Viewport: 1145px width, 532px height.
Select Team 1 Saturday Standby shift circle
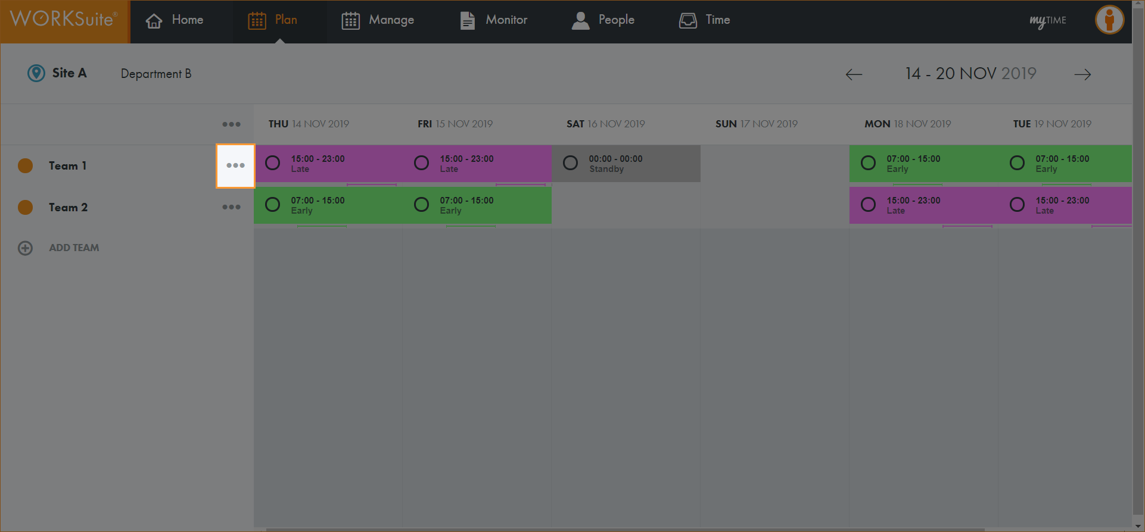571,163
